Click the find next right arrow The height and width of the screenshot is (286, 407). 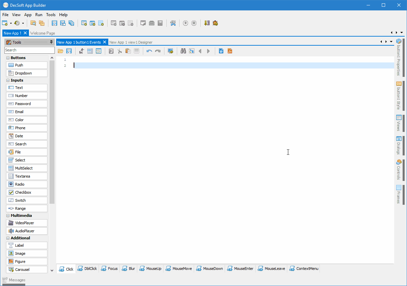[209, 51]
